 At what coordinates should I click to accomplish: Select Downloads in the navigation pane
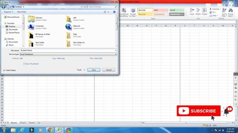coord(13,30)
